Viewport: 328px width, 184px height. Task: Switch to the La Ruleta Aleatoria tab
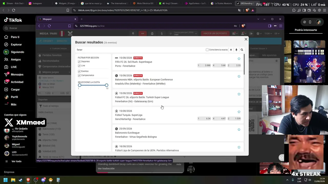click(221, 3)
